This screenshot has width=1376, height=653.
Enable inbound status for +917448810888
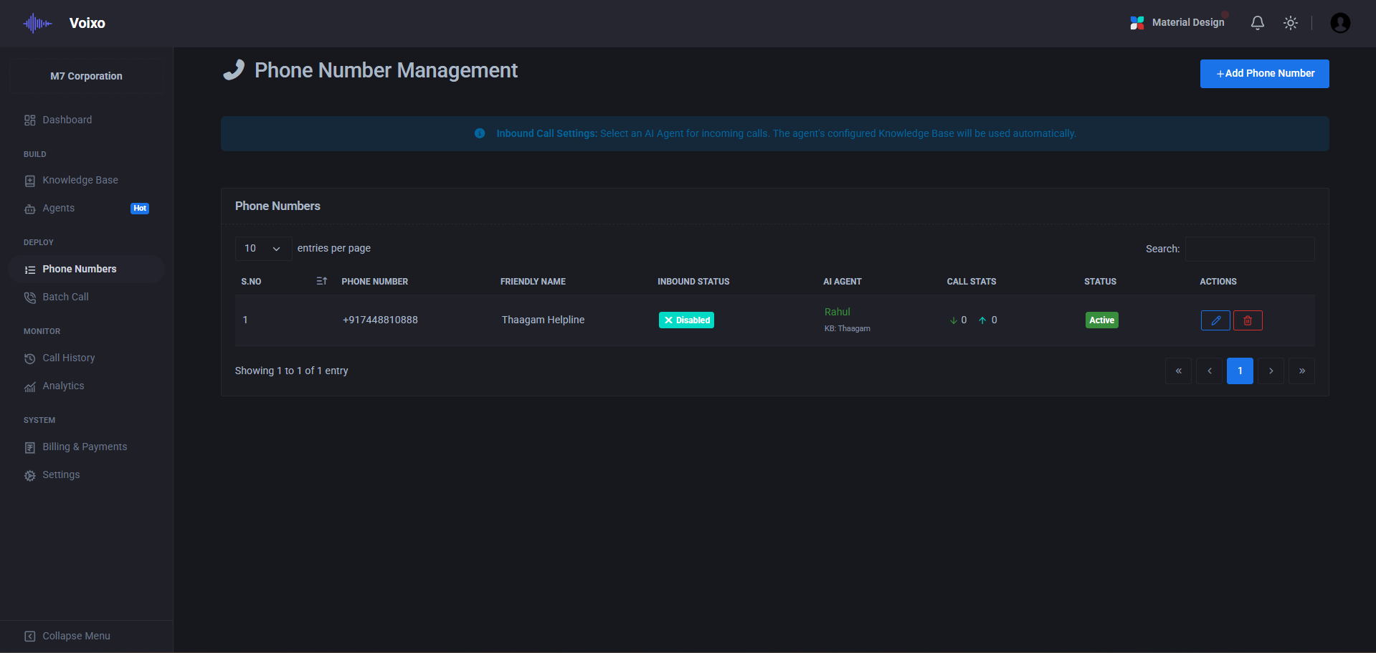pos(685,320)
